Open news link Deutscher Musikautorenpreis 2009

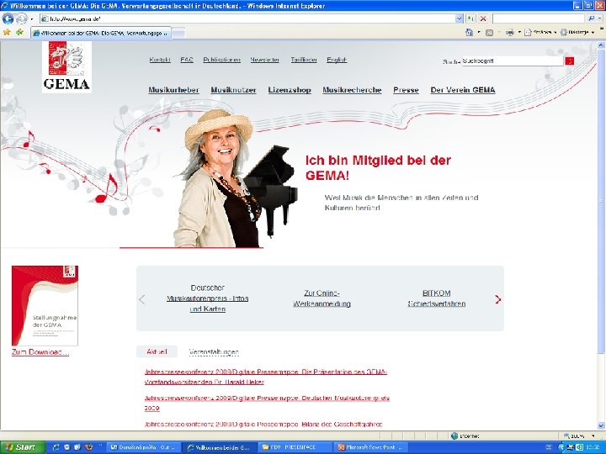click(267, 403)
